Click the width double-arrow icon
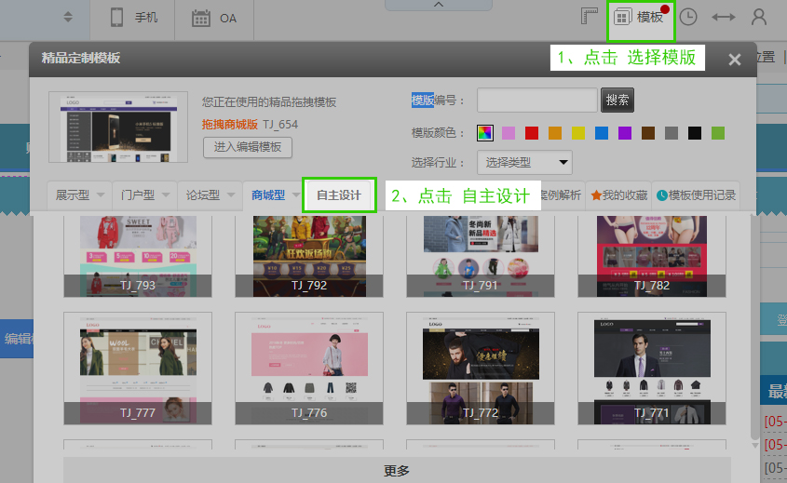This screenshot has width=787, height=483. pos(723,18)
